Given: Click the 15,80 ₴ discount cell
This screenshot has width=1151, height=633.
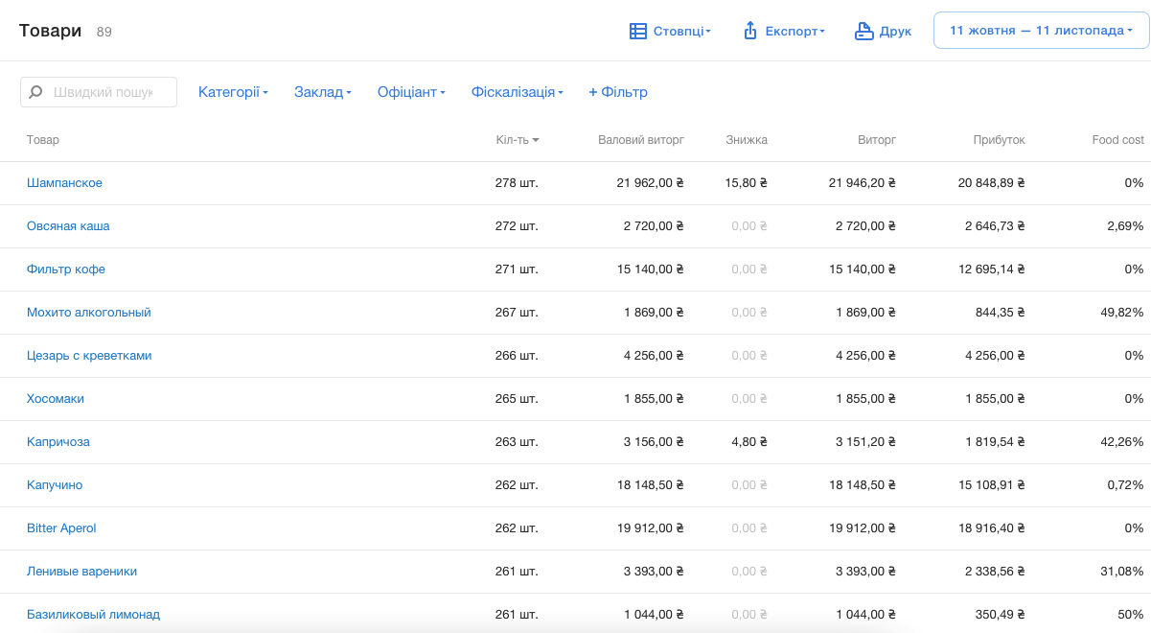Looking at the screenshot, I should point(747,183).
